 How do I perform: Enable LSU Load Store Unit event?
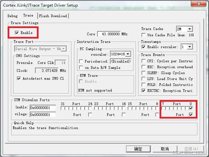pos(143,79)
